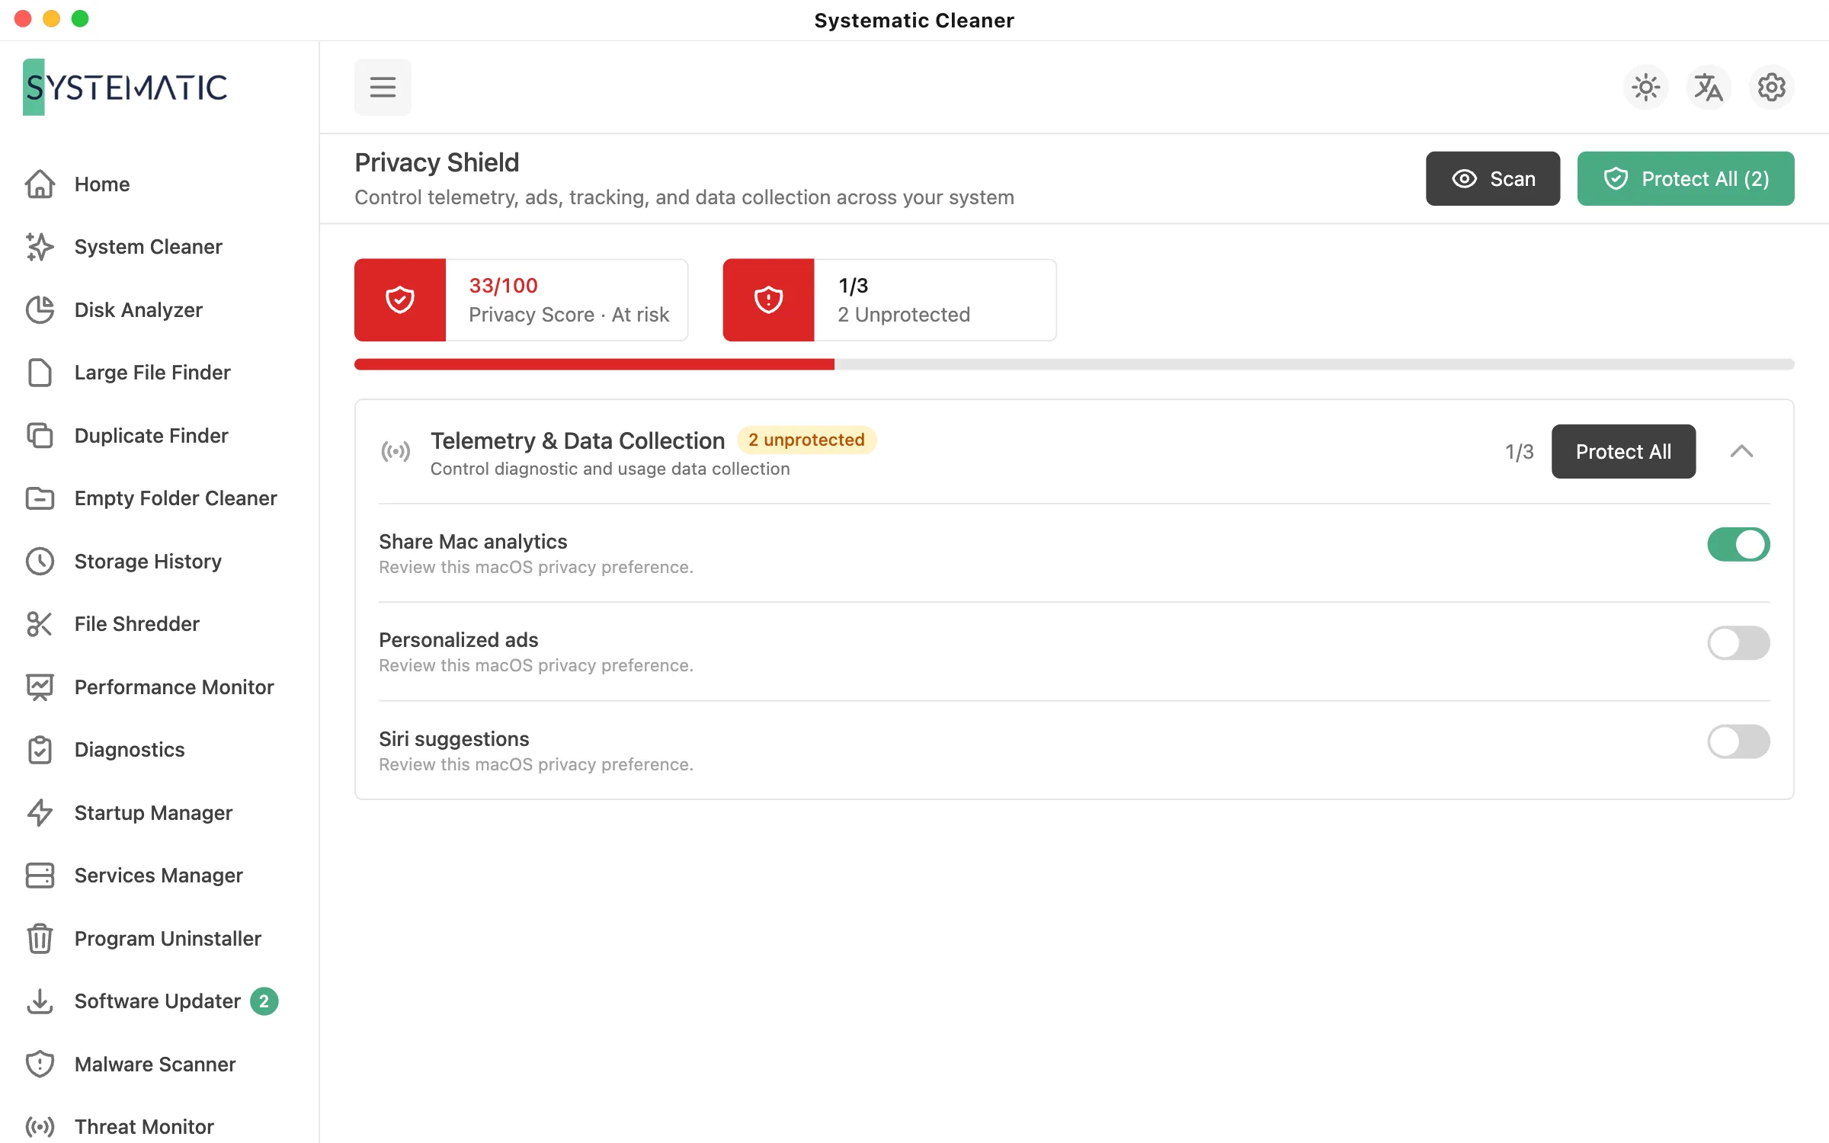Go to the Performance Monitor label
Viewport: 1829px width, 1143px height.
[x=174, y=687]
